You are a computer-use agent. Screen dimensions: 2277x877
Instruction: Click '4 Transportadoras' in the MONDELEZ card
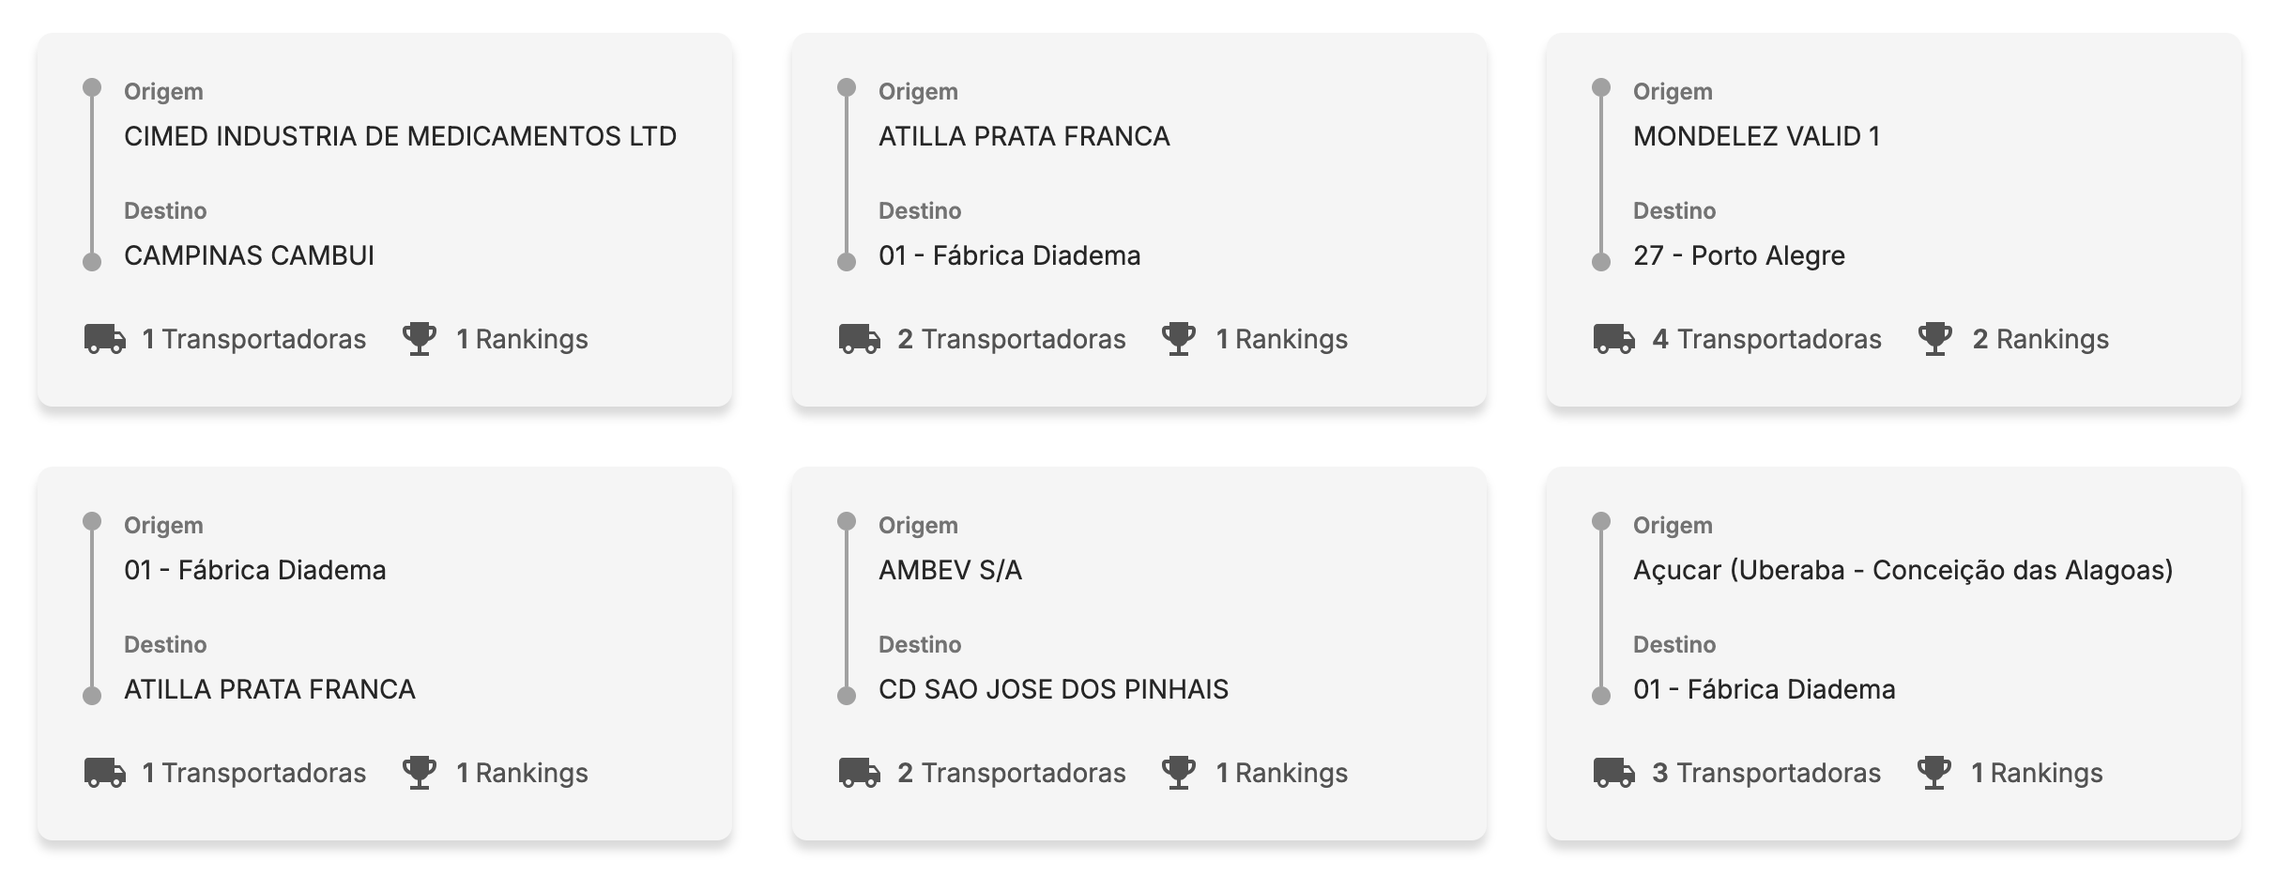click(1766, 339)
